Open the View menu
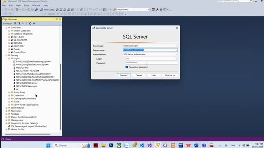 tap(18, 5)
